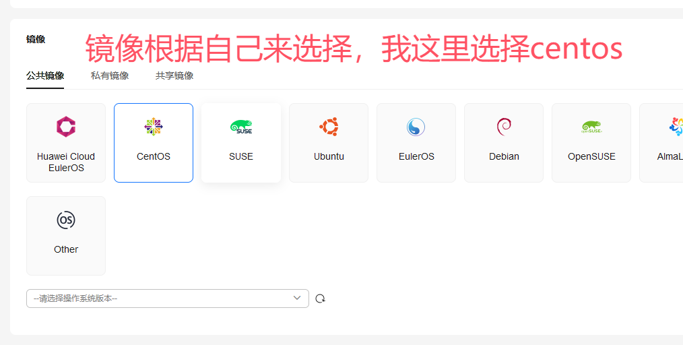
Task: Select the AlmaLinux image card
Action: point(661,143)
